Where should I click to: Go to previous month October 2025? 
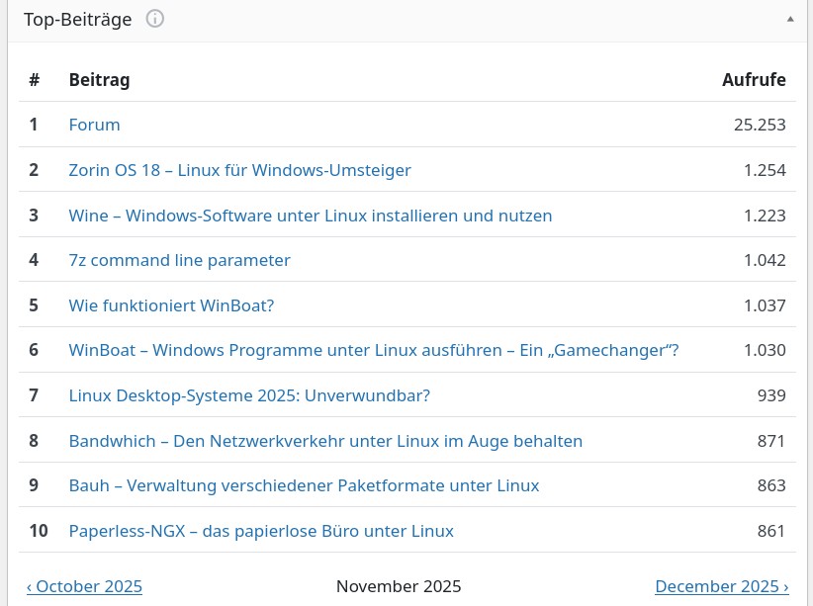point(84,586)
